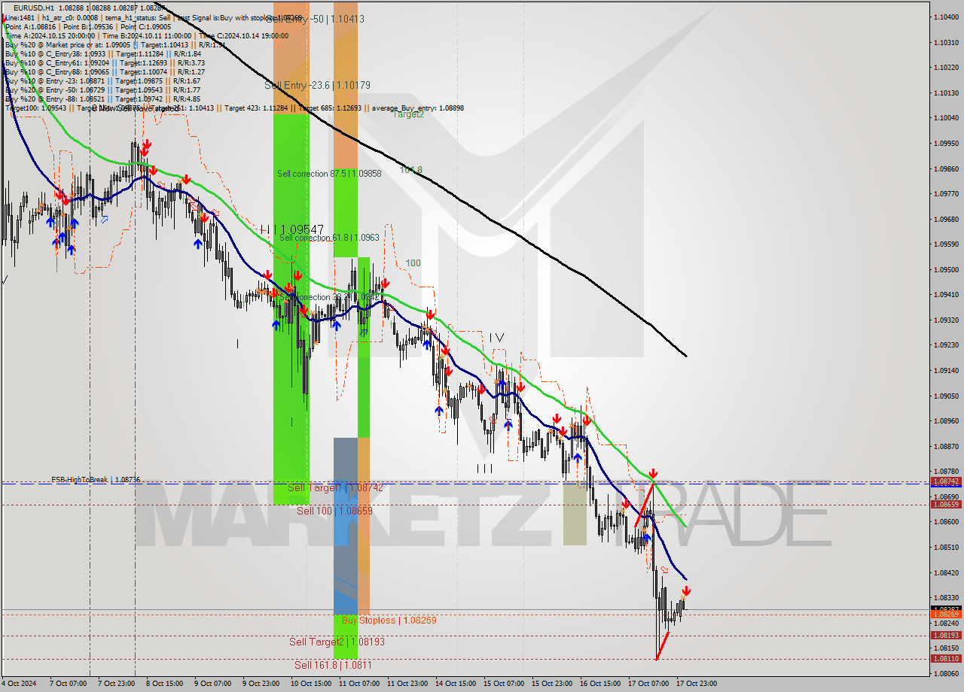Click Sell correction 87.5 | 1.09858 label
964x692 pixels.
[x=329, y=174]
